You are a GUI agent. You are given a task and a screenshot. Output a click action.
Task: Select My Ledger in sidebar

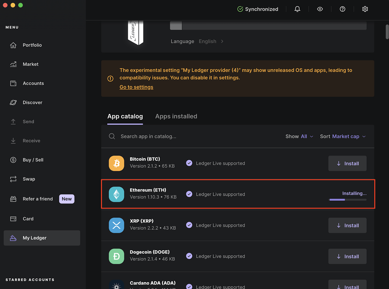pos(42,238)
